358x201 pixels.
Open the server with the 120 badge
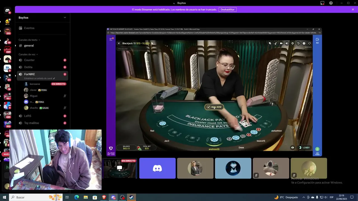(x=8, y=31)
